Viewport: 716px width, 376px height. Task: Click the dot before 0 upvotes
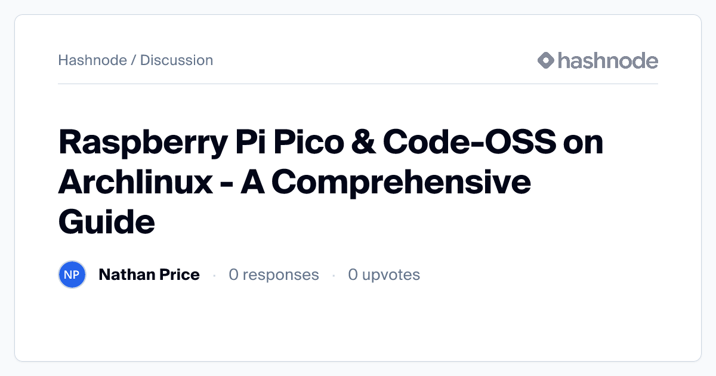point(334,275)
